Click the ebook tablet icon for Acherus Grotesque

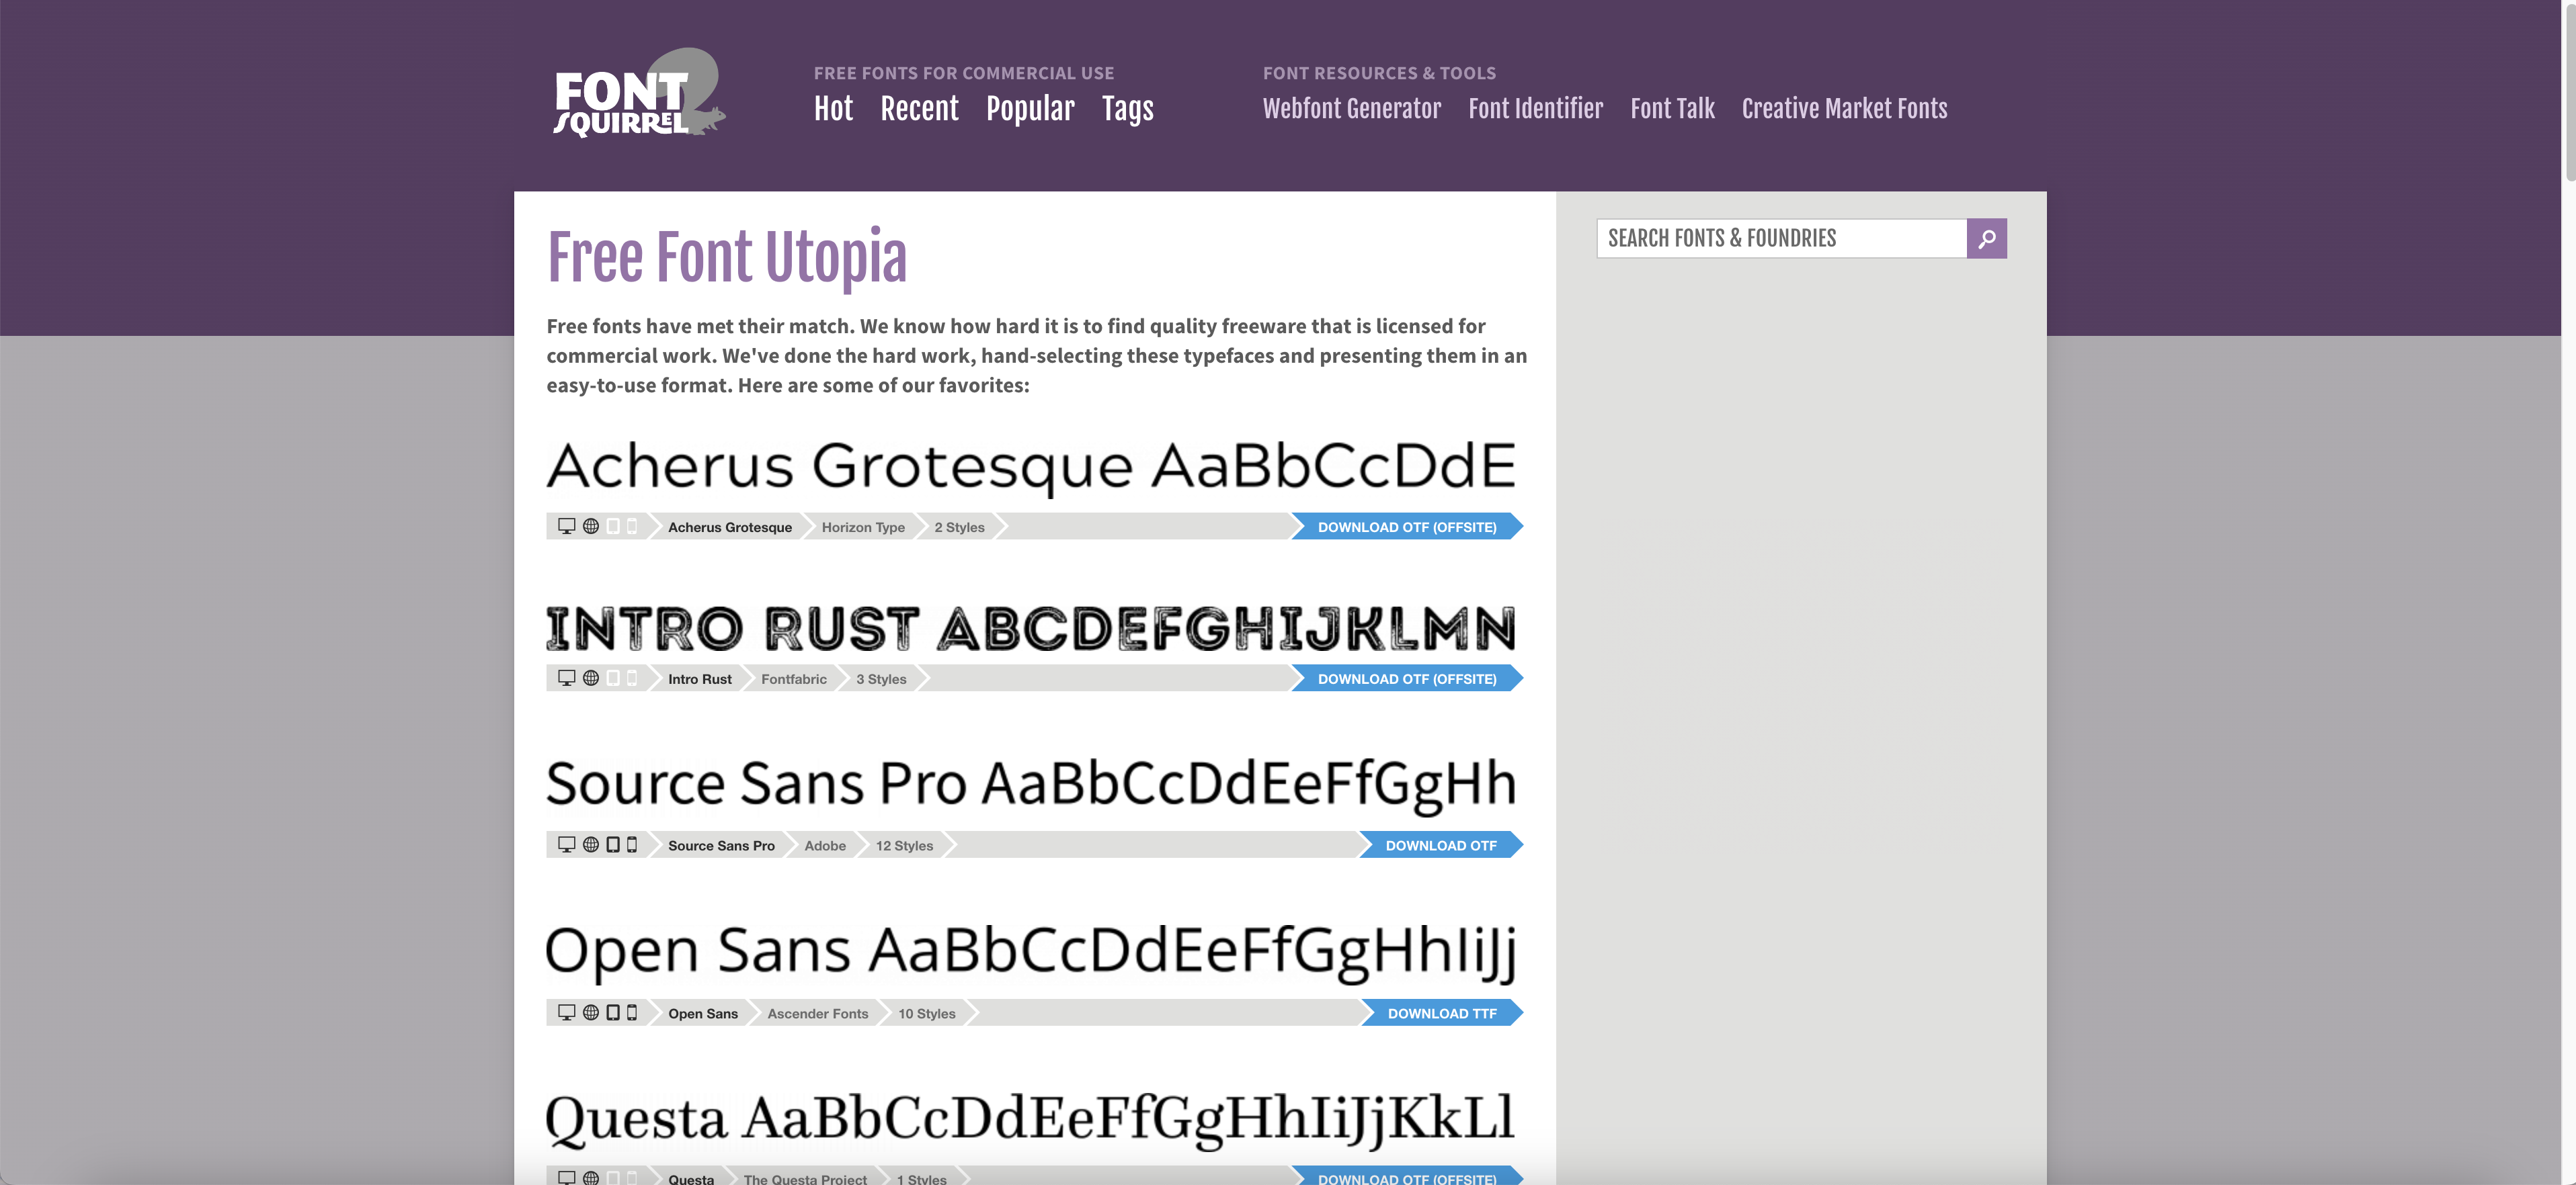[x=613, y=527]
